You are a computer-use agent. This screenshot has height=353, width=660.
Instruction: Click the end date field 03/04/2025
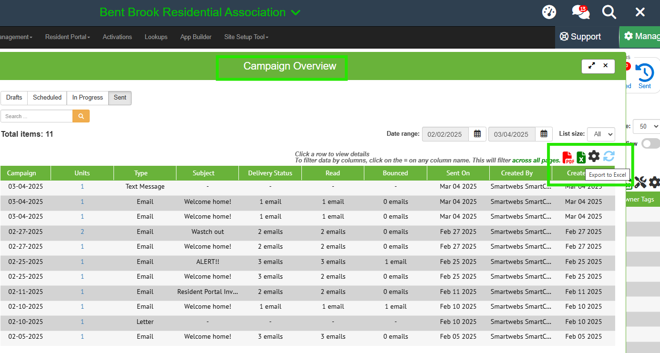click(x=512, y=134)
